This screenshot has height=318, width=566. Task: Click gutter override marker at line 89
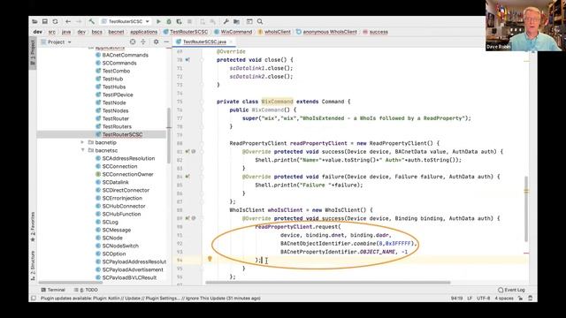coord(187,218)
